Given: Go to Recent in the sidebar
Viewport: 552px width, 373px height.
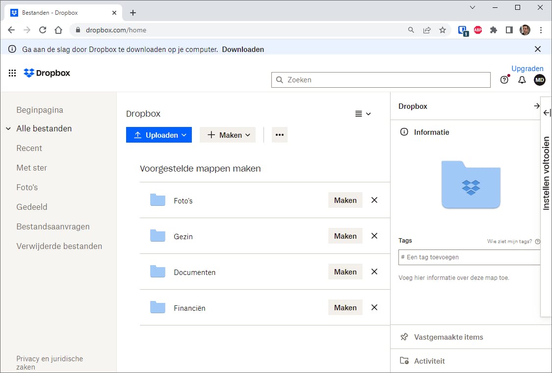Looking at the screenshot, I should point(29,148).
